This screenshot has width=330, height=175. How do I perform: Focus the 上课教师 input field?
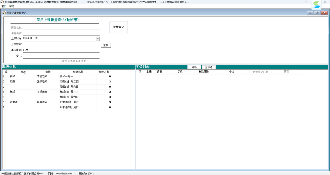(61, 44)
